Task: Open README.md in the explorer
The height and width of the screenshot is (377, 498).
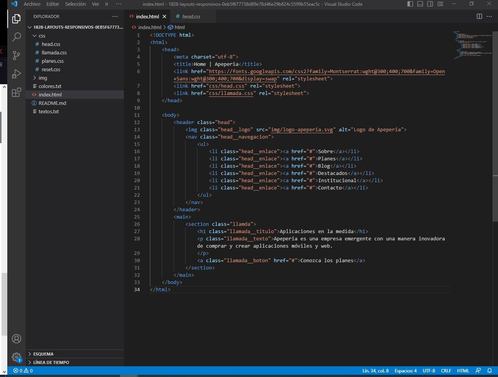Action: click(75, 103)
